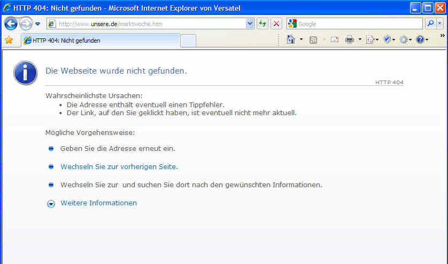448x264 pixels.
Task: Open a new blank tab
Action: 188,41
